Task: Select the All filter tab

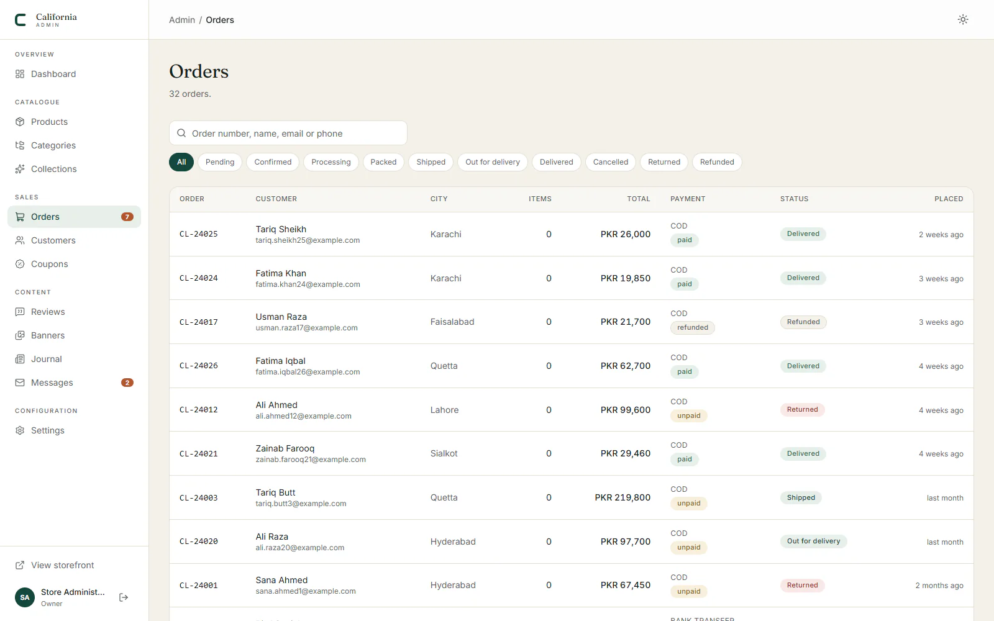Action: pos(181,162)
